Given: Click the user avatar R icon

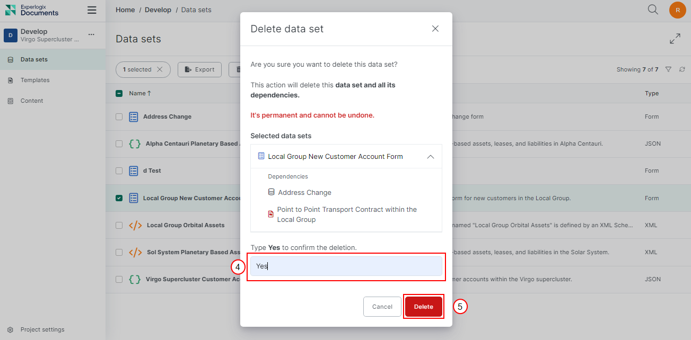Looking at the screenshot, I should [x=677, y=10].
